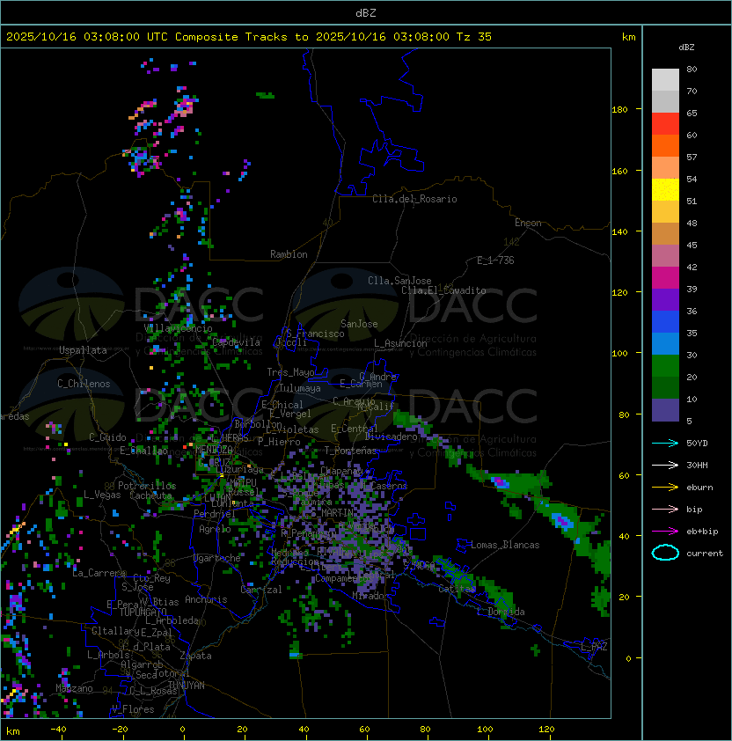Click the Cacheuta label
This screenshot has height=741, width=732.
[x=150, y=495]
